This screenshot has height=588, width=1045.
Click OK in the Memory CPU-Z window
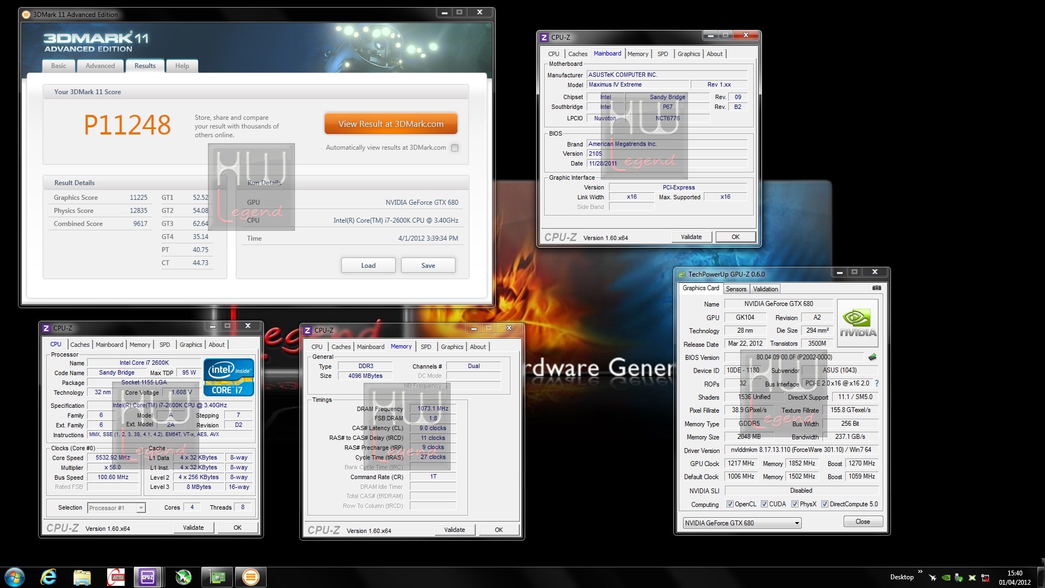499,530
